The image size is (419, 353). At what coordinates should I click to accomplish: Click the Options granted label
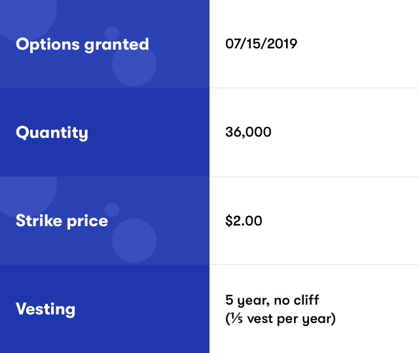pyautogui.click(x=82, y=45)
